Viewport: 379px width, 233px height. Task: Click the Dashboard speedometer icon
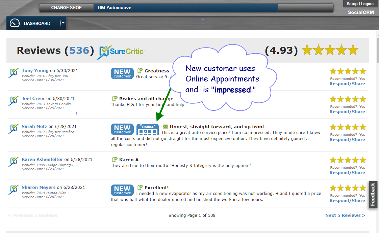coord(15,23)
